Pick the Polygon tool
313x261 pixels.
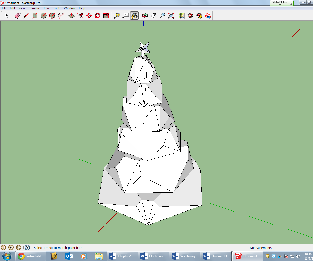[52, 16]
